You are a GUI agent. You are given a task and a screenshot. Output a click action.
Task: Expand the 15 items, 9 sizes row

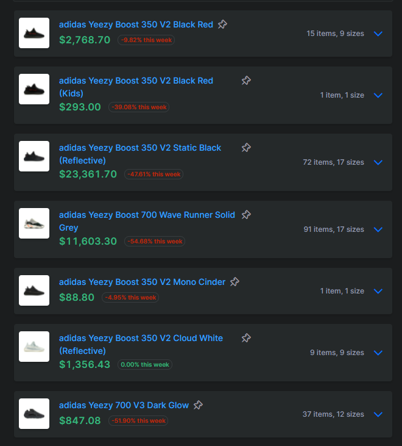point(378,34)
